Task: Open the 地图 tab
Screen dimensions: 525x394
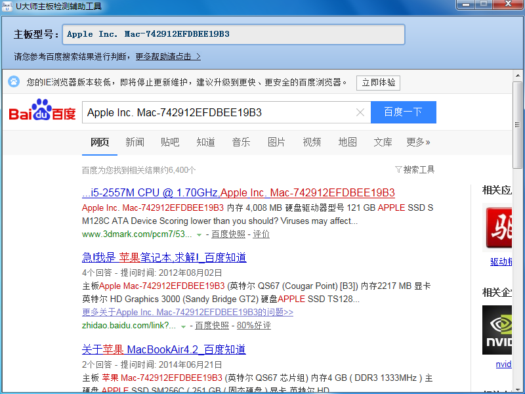Action: (347, 142)
